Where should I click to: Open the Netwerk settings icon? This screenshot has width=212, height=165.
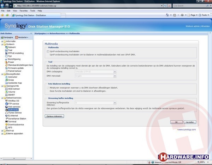tap(6, 47)
